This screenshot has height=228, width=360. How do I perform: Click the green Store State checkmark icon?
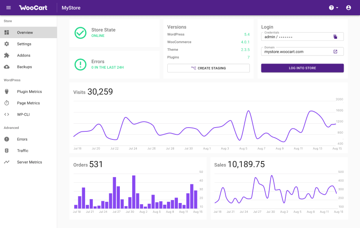[x=80, y=33]
